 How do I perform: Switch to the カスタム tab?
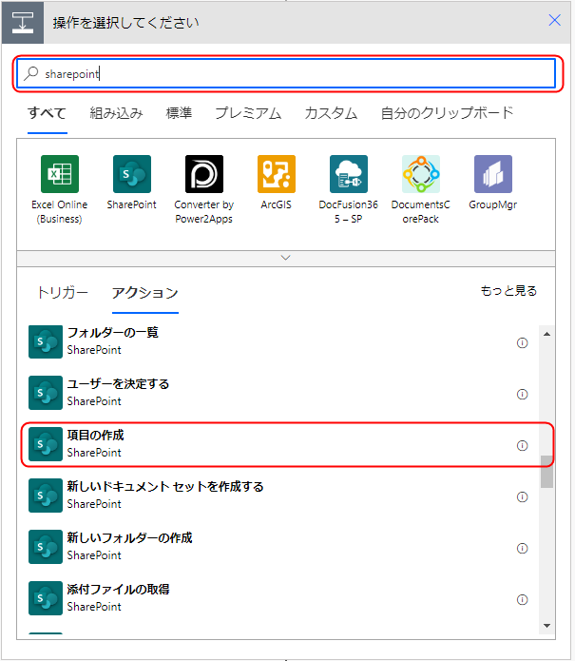tap(331, 113)
